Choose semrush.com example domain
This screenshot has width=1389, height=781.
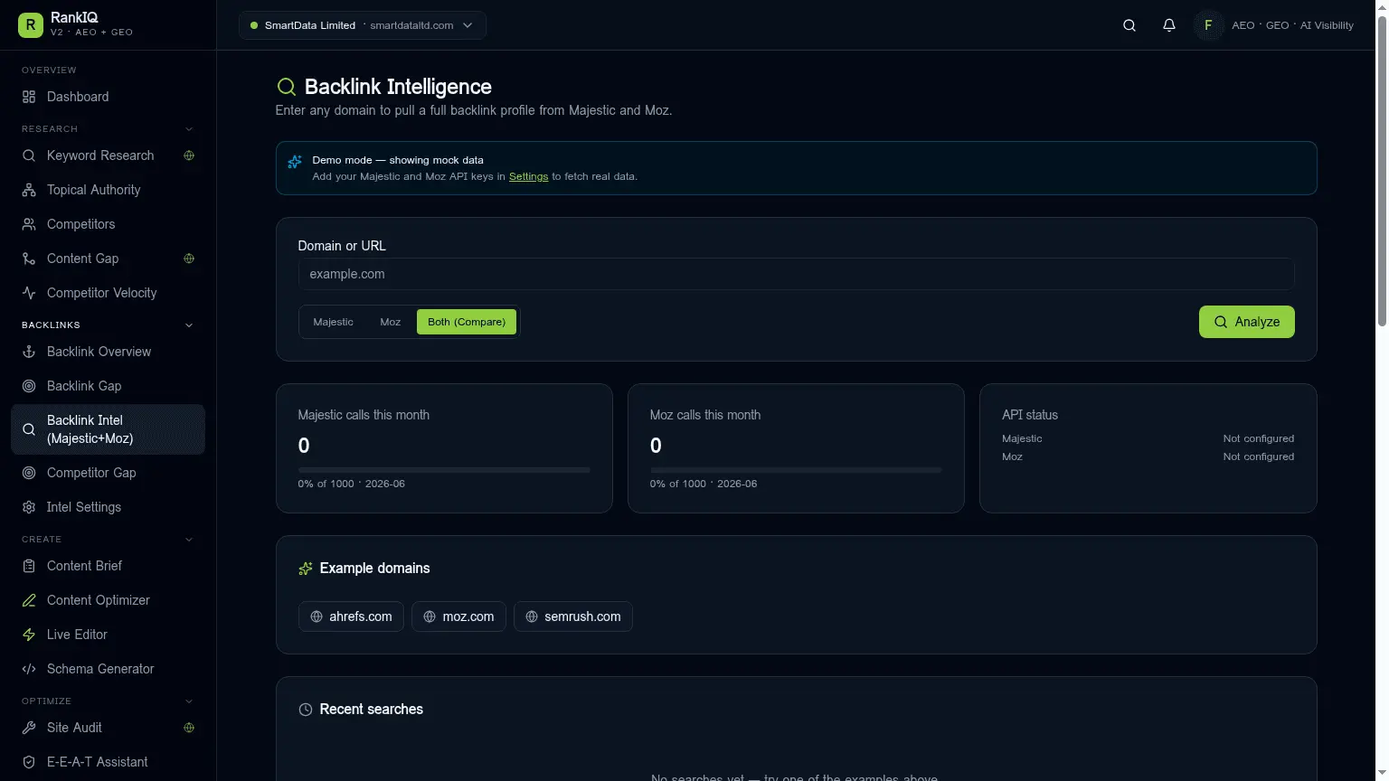[573, 616]
